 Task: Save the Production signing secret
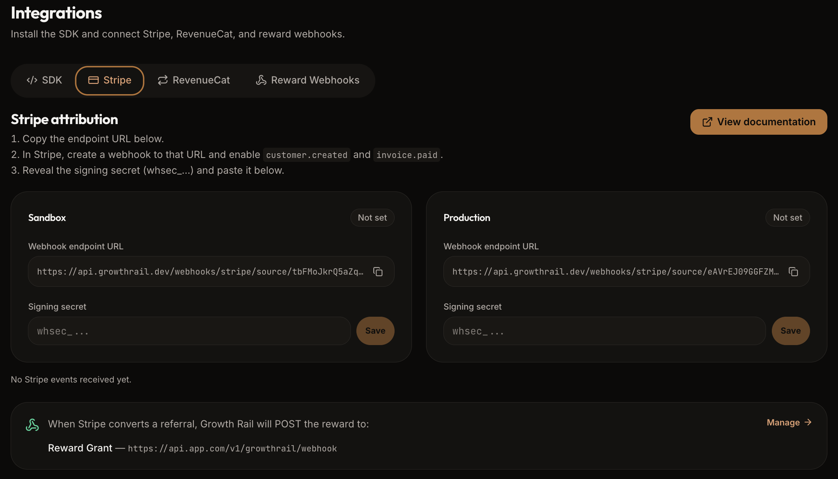[x=791, y=331]
